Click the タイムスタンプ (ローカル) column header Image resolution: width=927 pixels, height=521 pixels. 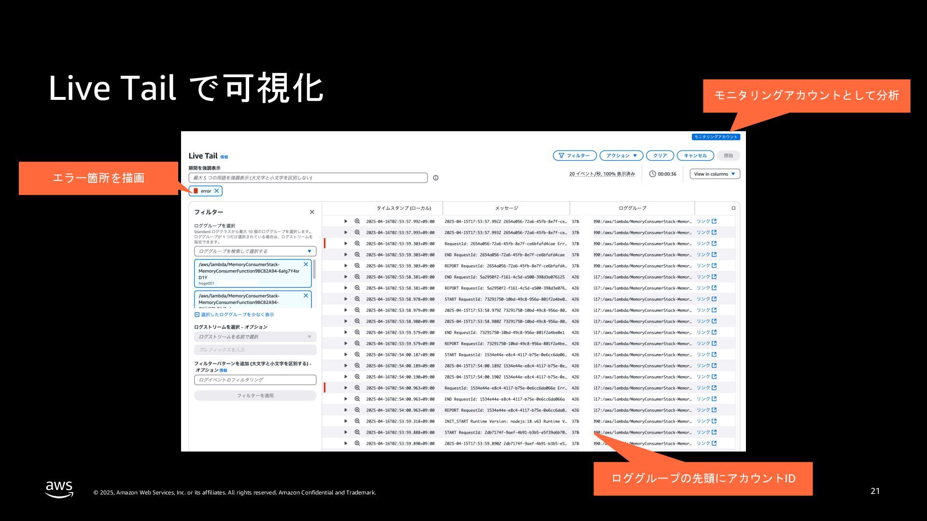[404, 208]
